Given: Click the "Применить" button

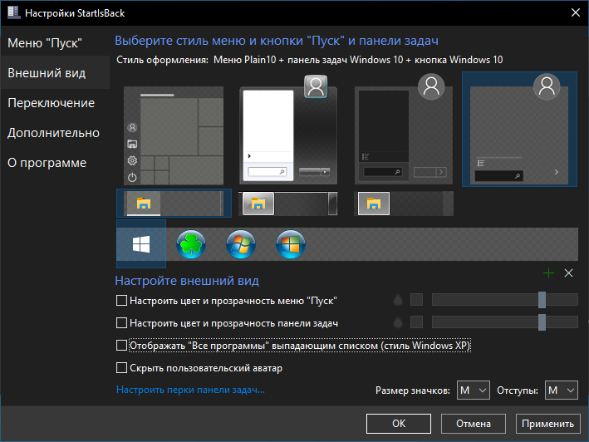Looking at the screenshot, I should click(548, 424).
